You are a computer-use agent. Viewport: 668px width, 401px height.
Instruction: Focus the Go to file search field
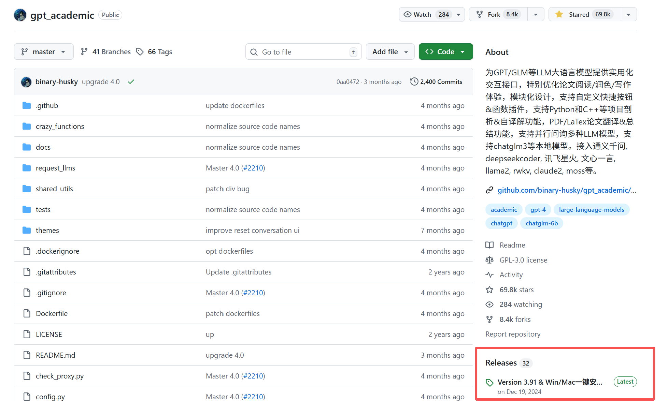point(303,52)
